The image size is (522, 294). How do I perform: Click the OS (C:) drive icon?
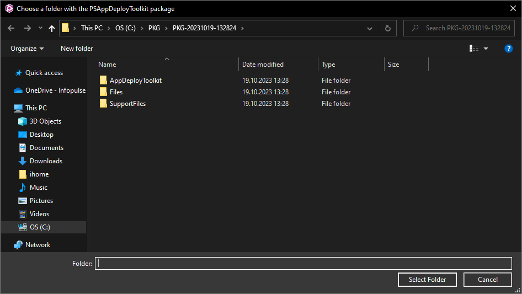[x=23, y=227]
